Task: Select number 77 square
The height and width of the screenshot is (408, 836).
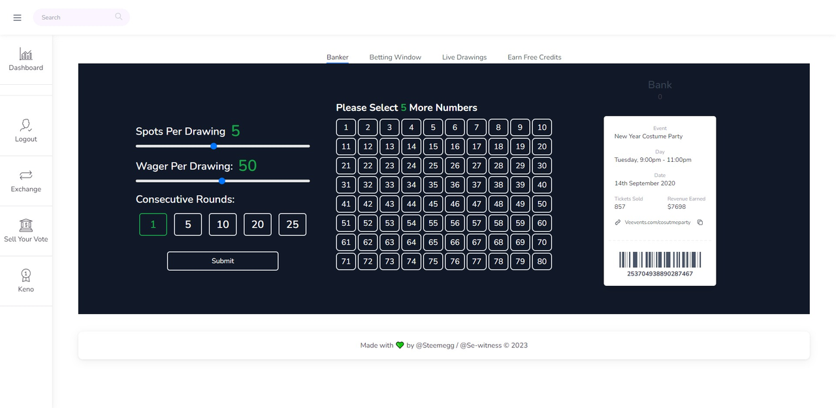Action: click(477, 261)
